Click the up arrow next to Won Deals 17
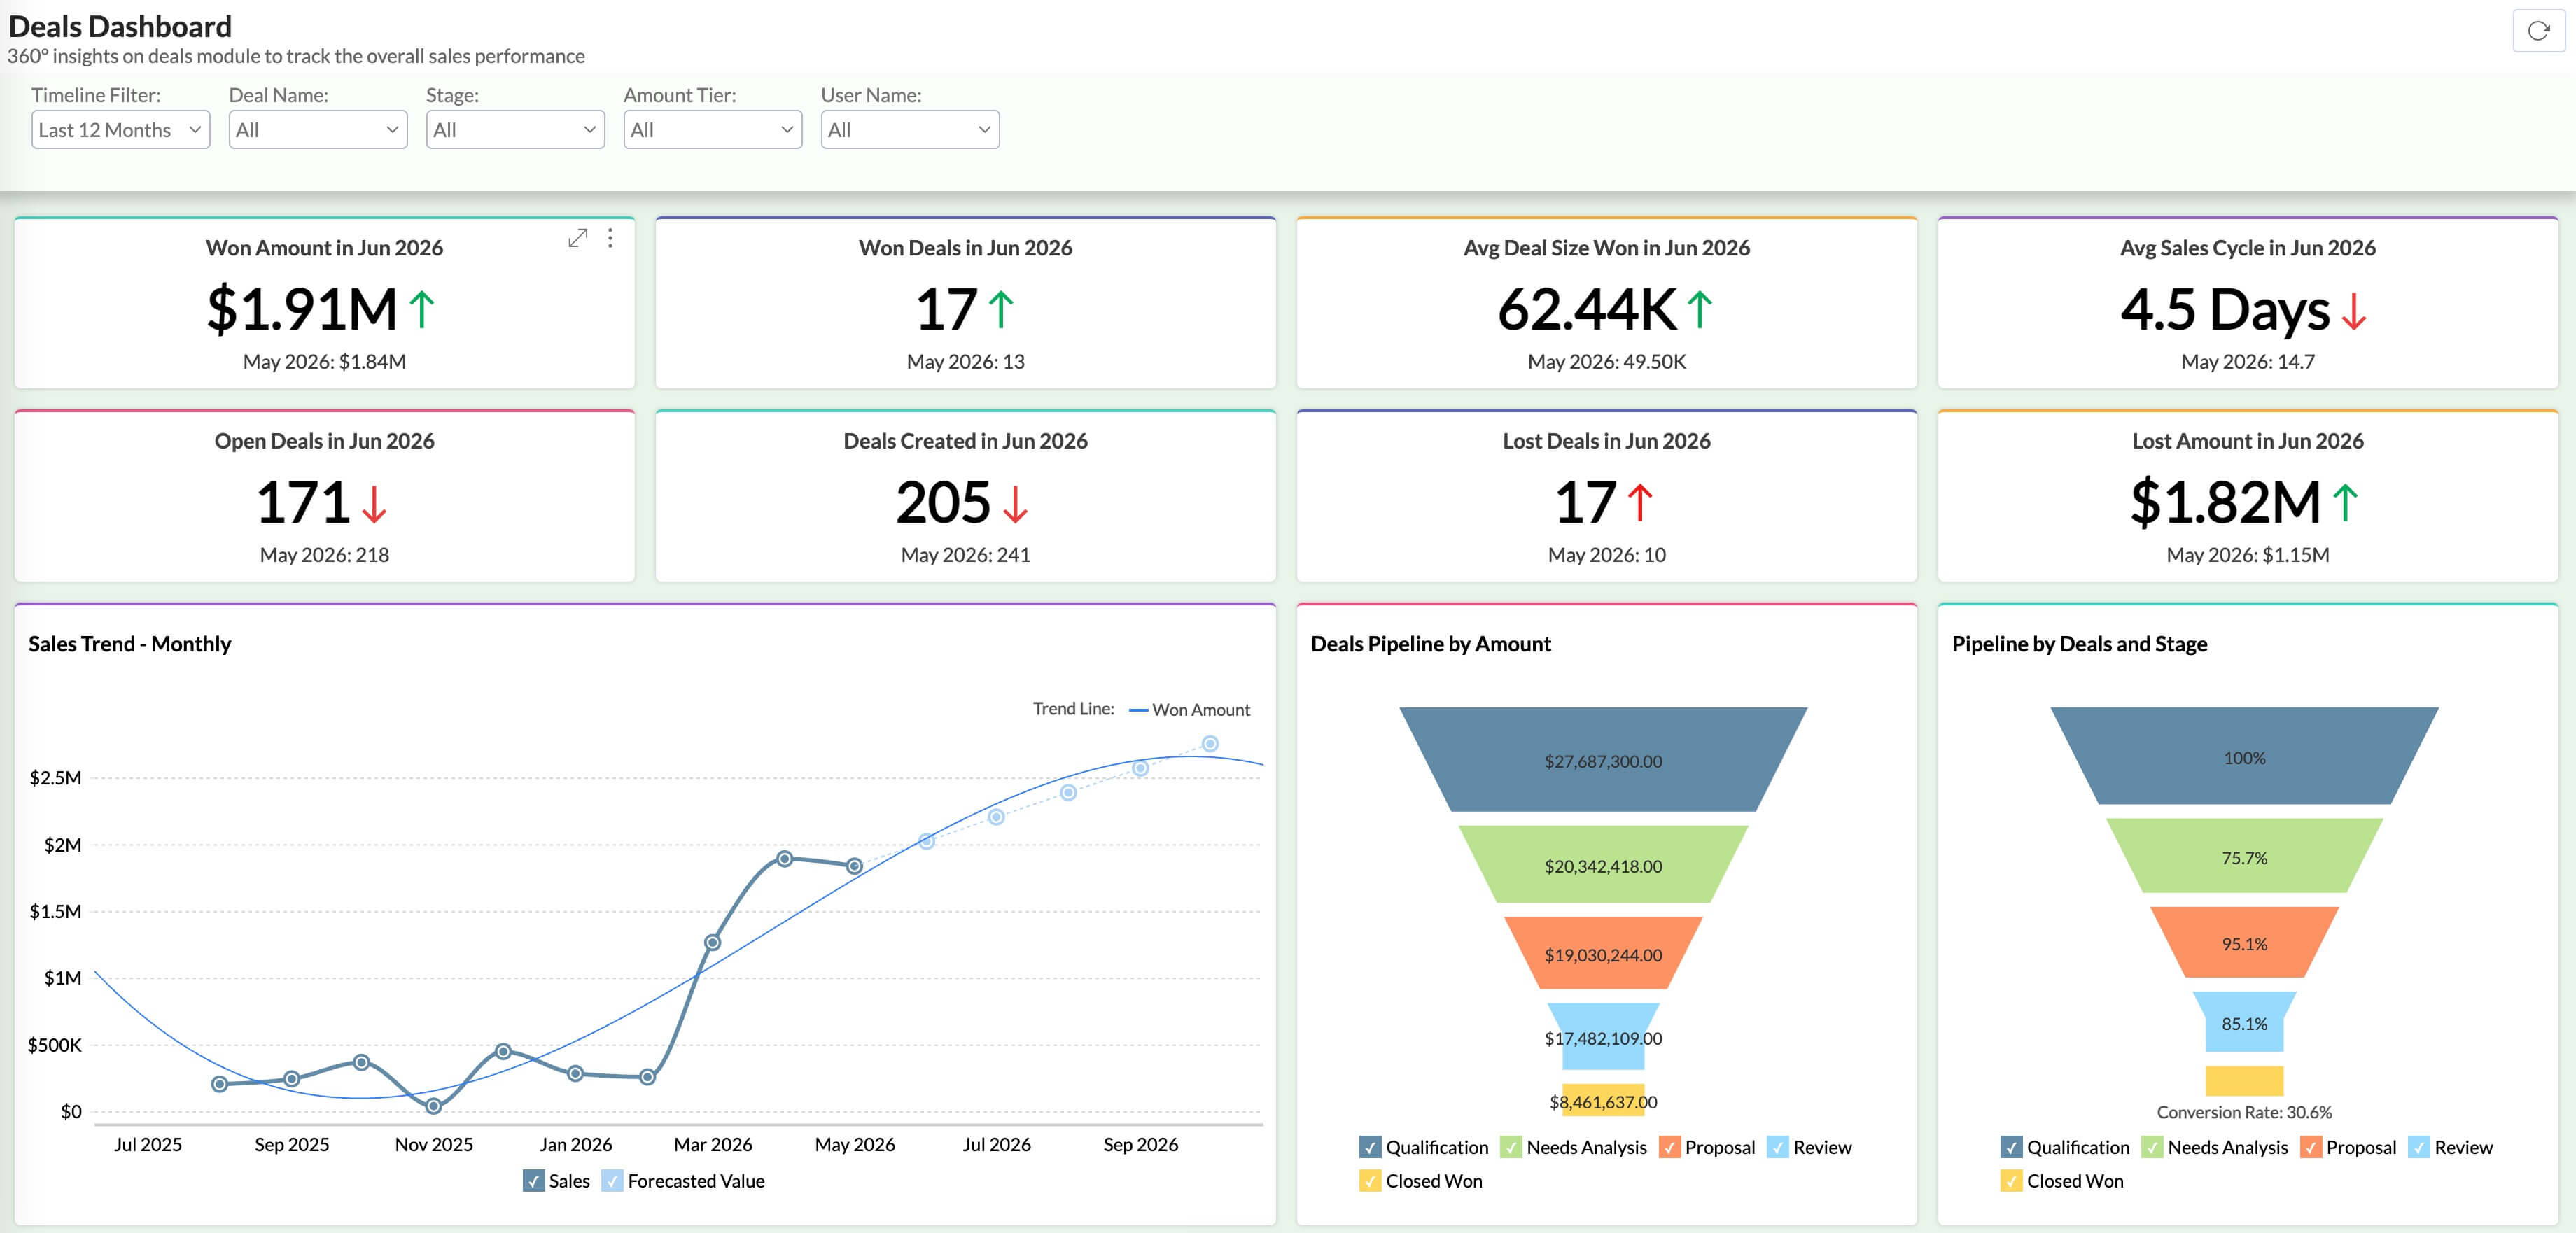Viewport: 2576px width, 1233px height. coord(1001,309)
